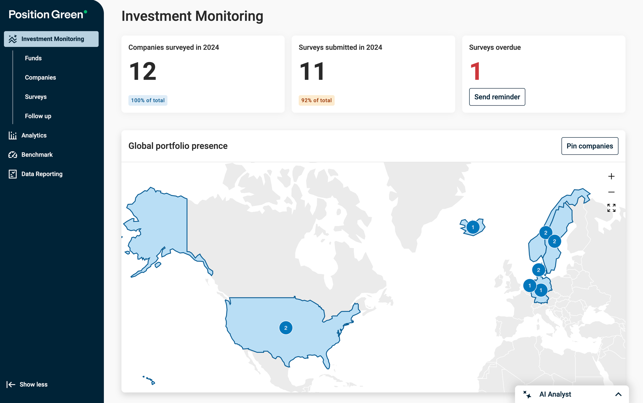This screenshot has height=403, width=643.
Task: Open the Companies submenu item
Action: (40, 77)
